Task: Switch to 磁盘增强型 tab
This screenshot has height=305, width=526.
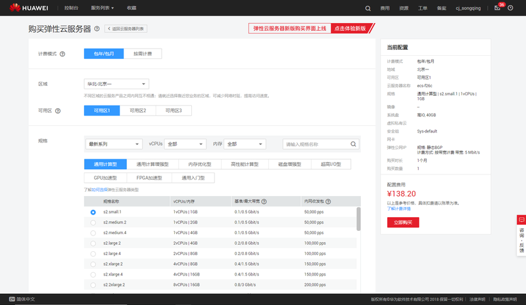Action: click(x=290, y=164)
